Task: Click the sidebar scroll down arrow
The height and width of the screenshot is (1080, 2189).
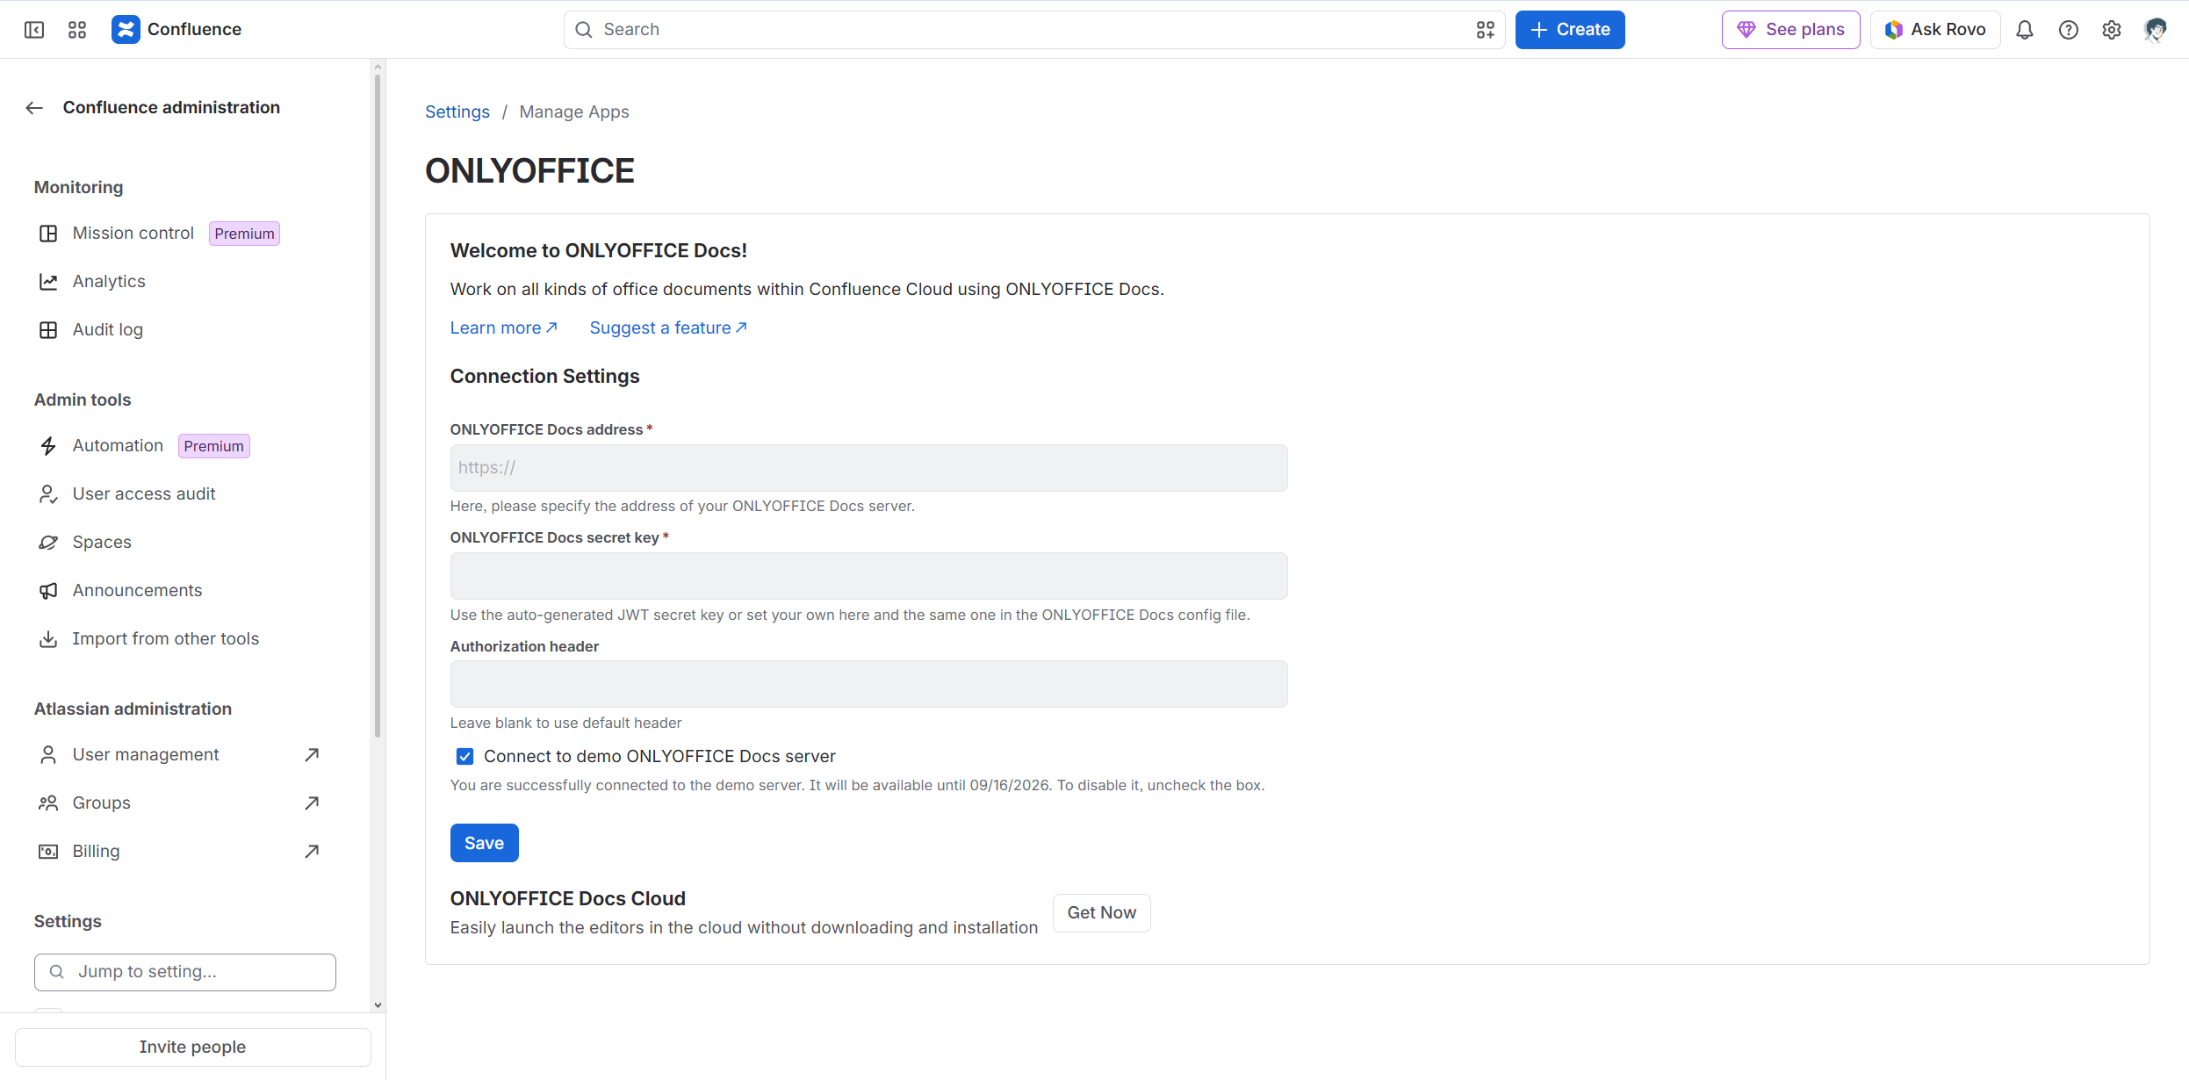Action: tap(378, 1005)
